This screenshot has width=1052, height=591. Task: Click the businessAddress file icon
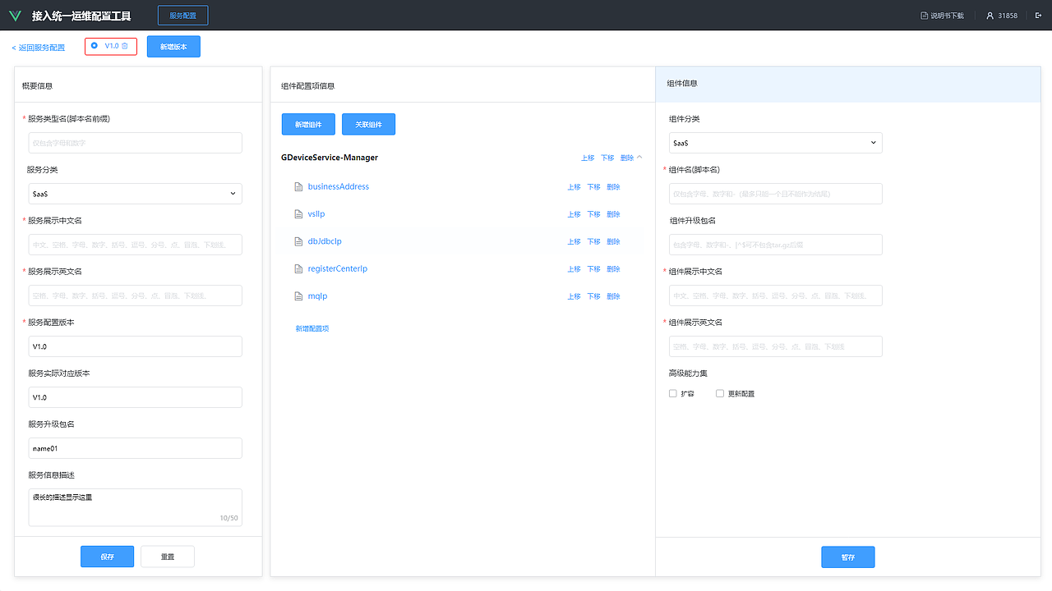point(299,187)
